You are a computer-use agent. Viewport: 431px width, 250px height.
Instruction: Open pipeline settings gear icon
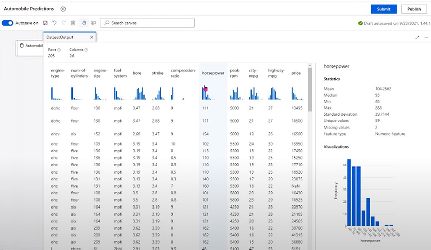[63, 9]
